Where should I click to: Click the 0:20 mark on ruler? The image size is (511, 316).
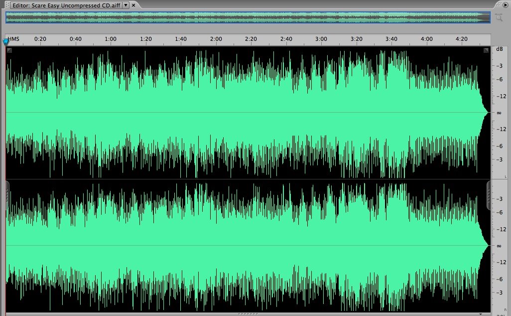click(40, 39)
